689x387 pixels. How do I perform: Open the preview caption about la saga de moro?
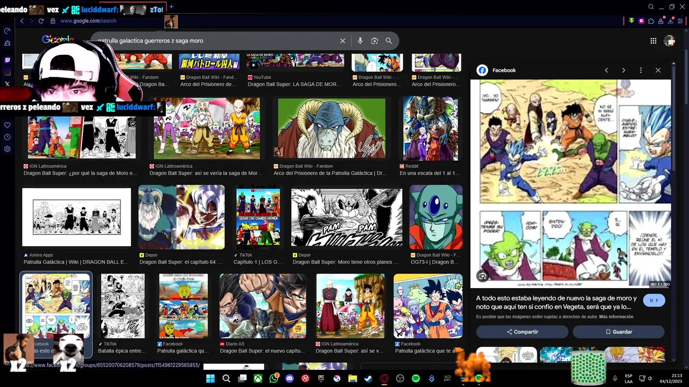pyautogui.click(x=556, y=302)
